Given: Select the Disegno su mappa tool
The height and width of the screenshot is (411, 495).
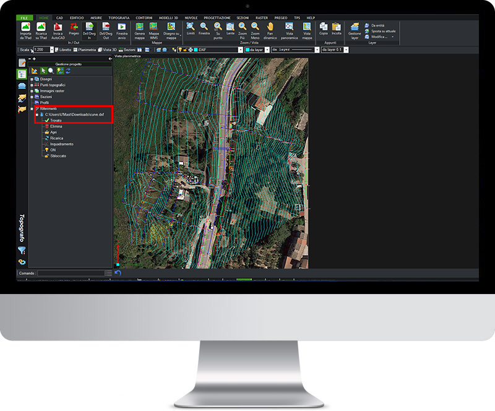Looking at the screenshot, I should (170, 27).
